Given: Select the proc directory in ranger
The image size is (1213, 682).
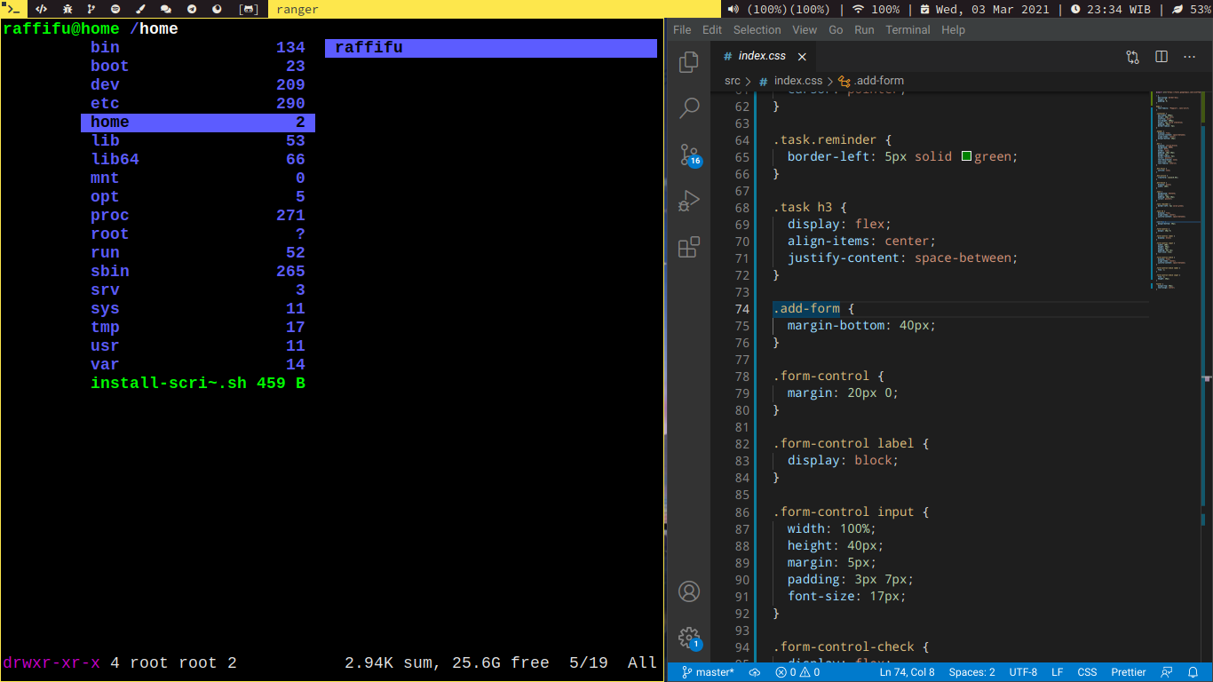Looking at the screenshot, I should (x=198, y=216).
